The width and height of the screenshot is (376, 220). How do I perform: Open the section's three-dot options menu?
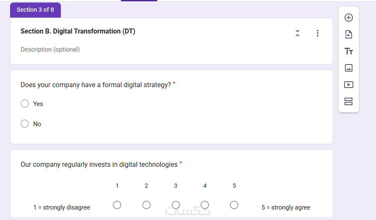317,33
